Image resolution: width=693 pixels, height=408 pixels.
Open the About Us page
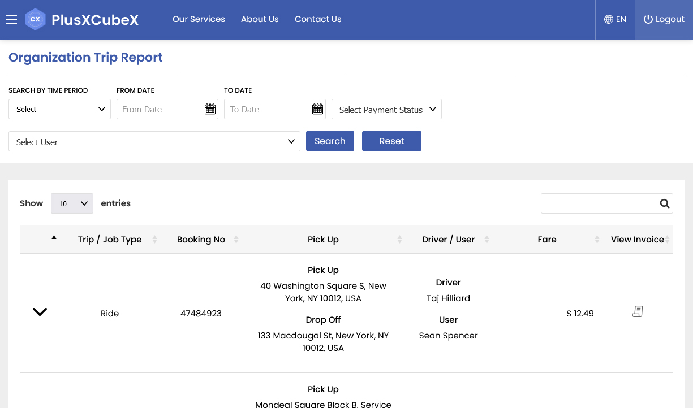click(x=260, y=19)
